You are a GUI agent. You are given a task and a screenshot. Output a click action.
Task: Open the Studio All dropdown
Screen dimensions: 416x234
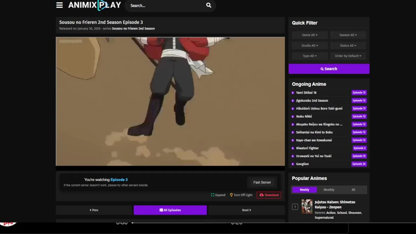point(310,45)
